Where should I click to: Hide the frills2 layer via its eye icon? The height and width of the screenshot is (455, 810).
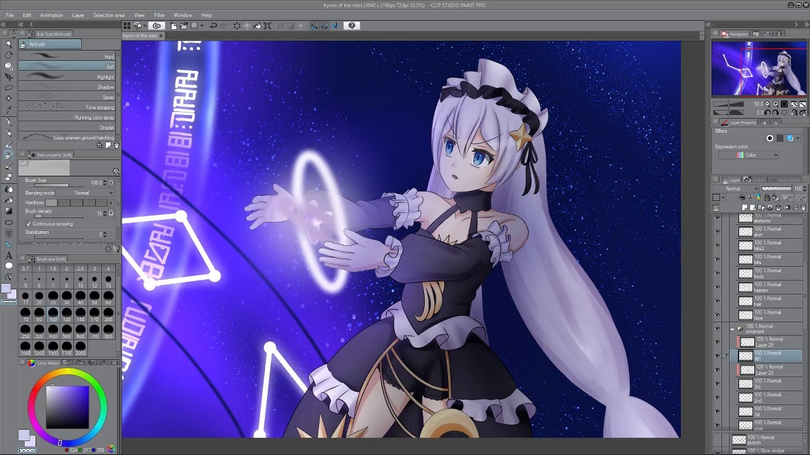(717, 245)
